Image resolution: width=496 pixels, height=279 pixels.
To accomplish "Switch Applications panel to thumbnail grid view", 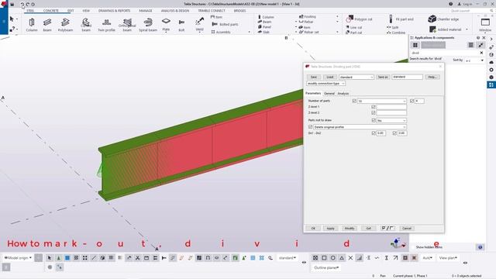I will pyautogui.click(x=415, y=45).
